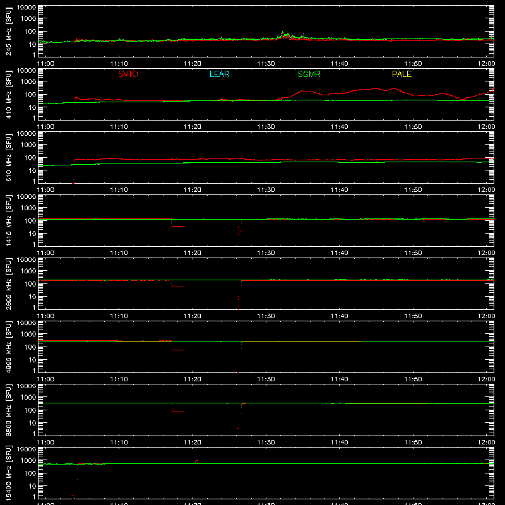Click the 12:00 time label under 8800 MHz panel
This screenshot has height=505, width=505.
coord(486,443)
